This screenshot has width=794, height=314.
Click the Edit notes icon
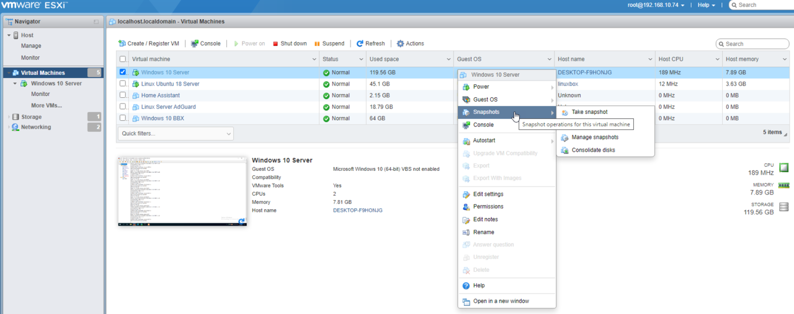(466, 219)
